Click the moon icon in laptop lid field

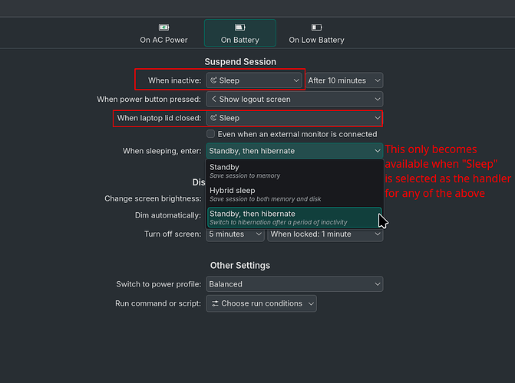tap(213, 118)
